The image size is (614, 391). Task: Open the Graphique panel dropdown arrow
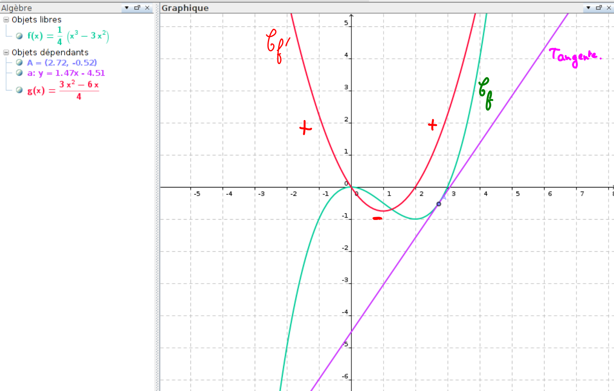[x=588, y=8]
